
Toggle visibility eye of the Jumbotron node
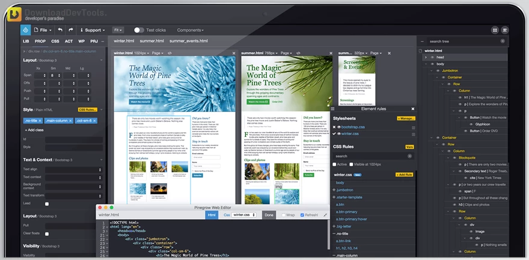(438, 71)
